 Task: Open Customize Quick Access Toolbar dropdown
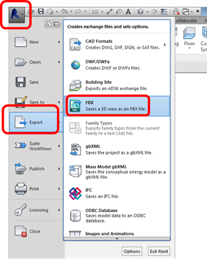point(198,12)
